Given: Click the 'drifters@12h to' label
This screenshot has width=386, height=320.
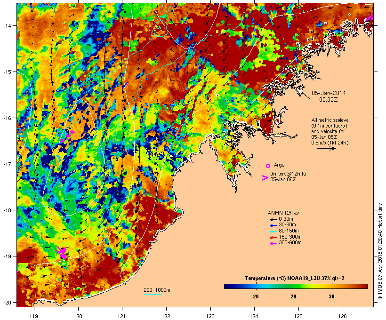Looking at the screenshot, I should click(x=288, y=174).
